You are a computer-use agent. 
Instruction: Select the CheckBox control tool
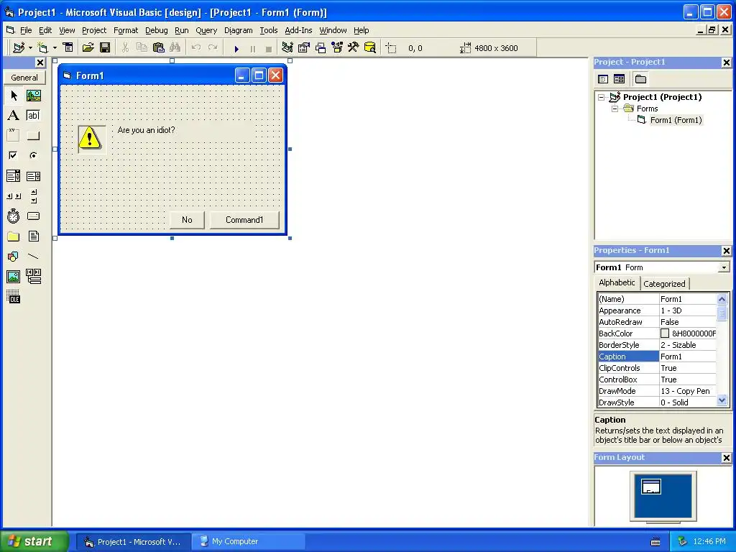coord(14,155)
